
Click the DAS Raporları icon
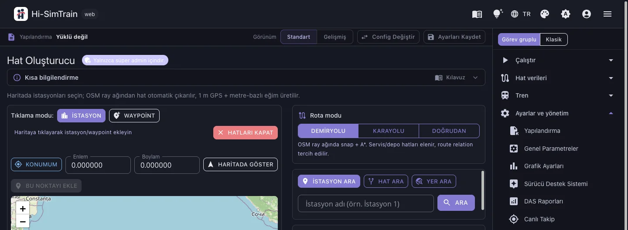pyautogui.click(x=514, y=201)
